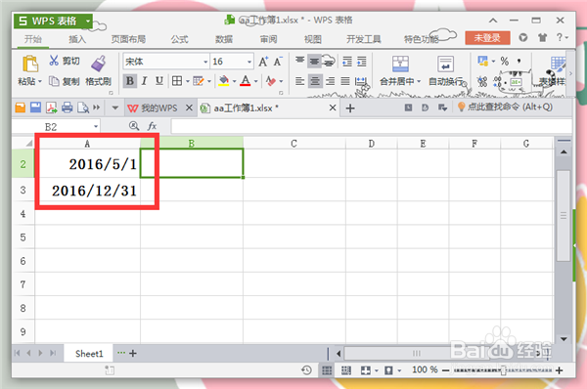Click the Paste clipboard icon
The width and height of the screenshot is (587, 389).
30,64
